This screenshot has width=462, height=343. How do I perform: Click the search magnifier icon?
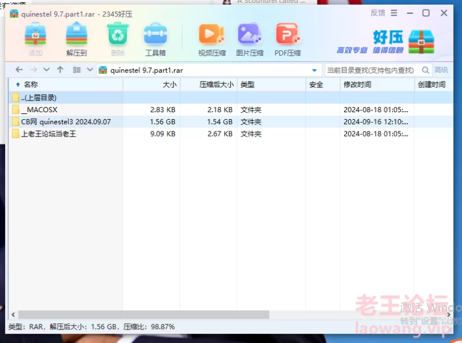(426, 70)
